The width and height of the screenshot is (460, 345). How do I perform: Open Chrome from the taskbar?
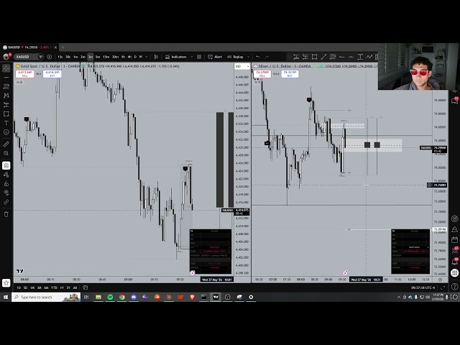click(121, 297)
